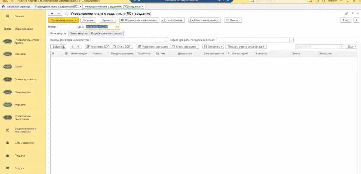Expand the Отчеты dropdown
This screenshot has height=174, width=361.
[x=233, y=20]
